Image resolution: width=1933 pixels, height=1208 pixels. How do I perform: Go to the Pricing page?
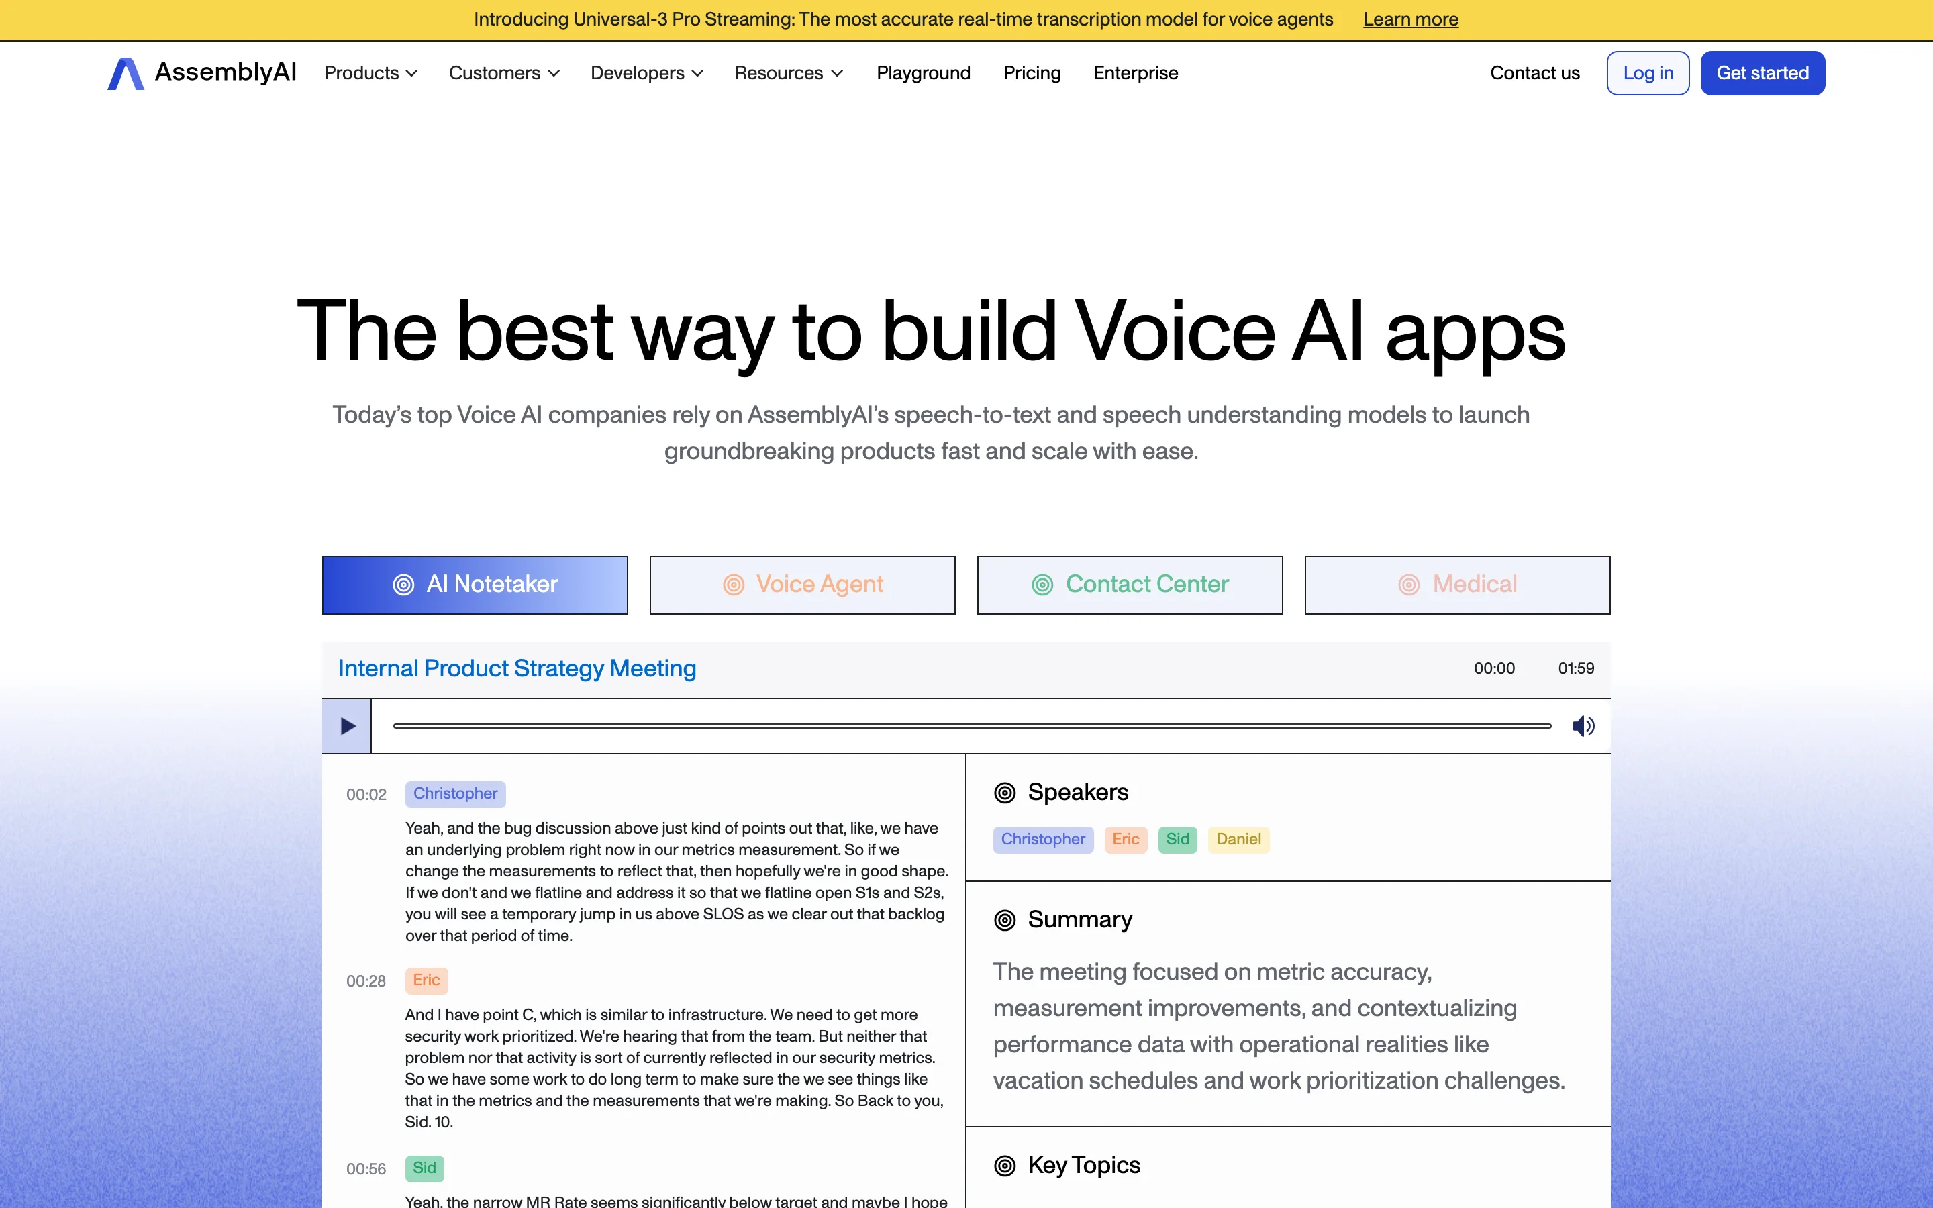[1031, 74]
